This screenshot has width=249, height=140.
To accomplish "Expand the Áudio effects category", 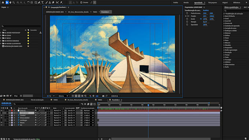I will 224,67.
